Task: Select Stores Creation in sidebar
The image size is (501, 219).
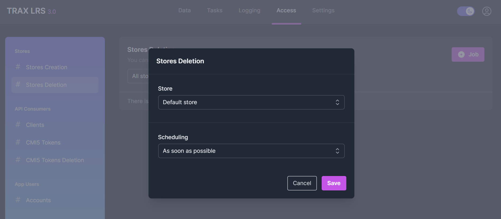Action: (x=46, y=67)
